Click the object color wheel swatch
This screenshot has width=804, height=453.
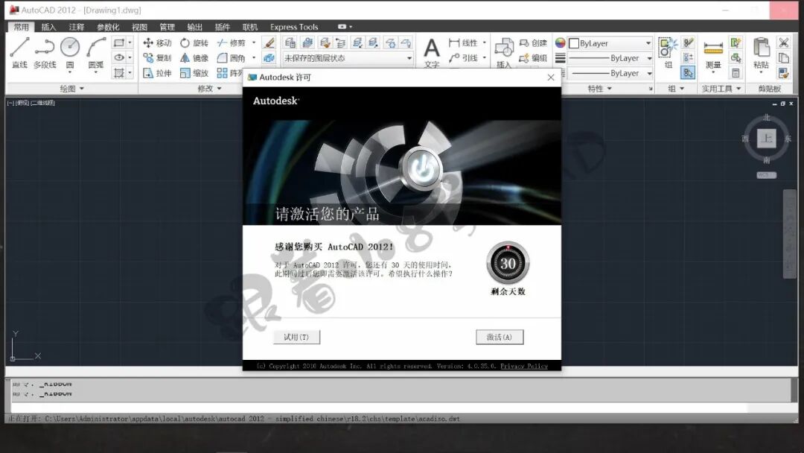pos(561,43)
